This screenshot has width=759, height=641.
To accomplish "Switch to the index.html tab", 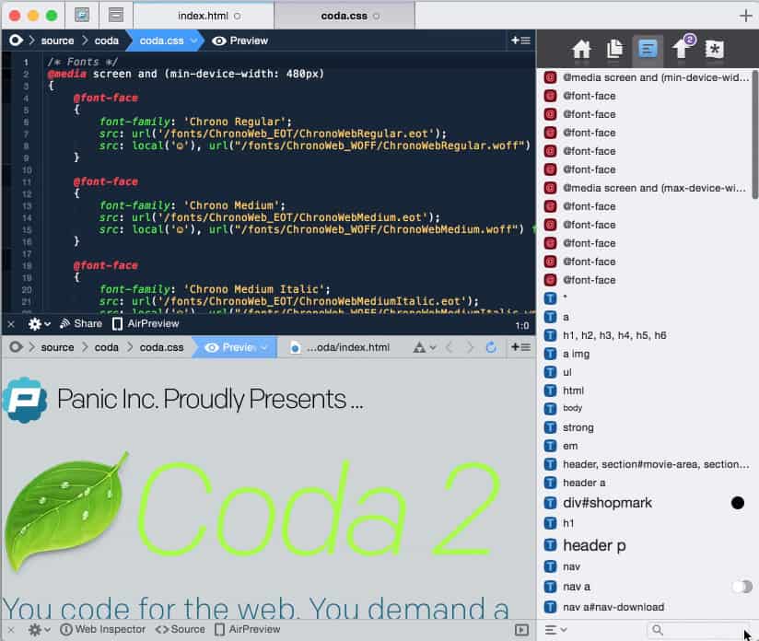I will 204,16.
